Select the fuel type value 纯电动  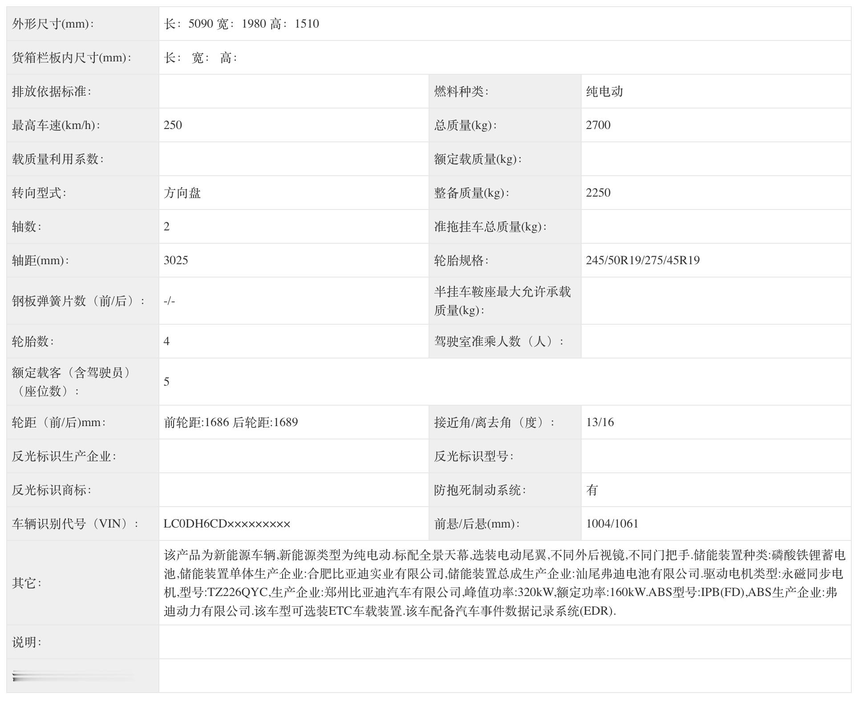604,91
